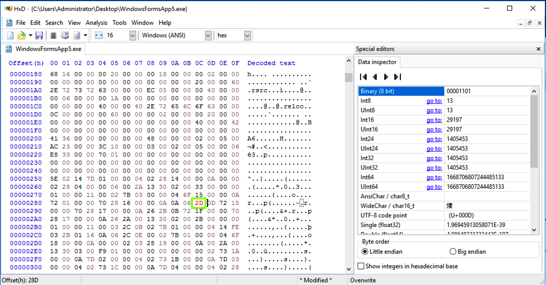This screenshot has width=546, height=285.
Task: Restore the inner document window button
Action: tap(530, 23)
